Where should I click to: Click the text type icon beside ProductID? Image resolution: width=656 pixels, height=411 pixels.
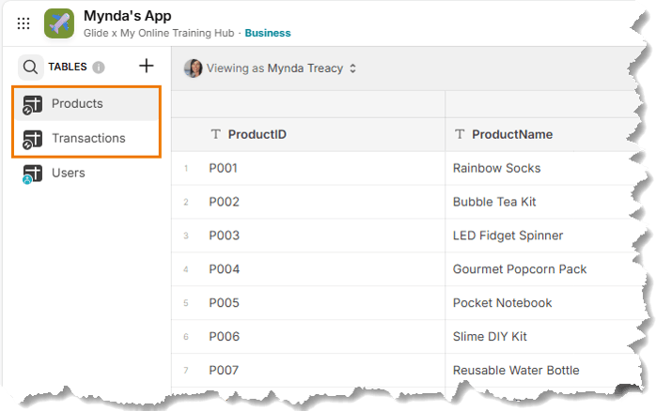coord(215,134)
